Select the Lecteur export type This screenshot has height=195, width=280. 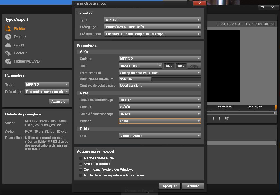click(16, 53)
